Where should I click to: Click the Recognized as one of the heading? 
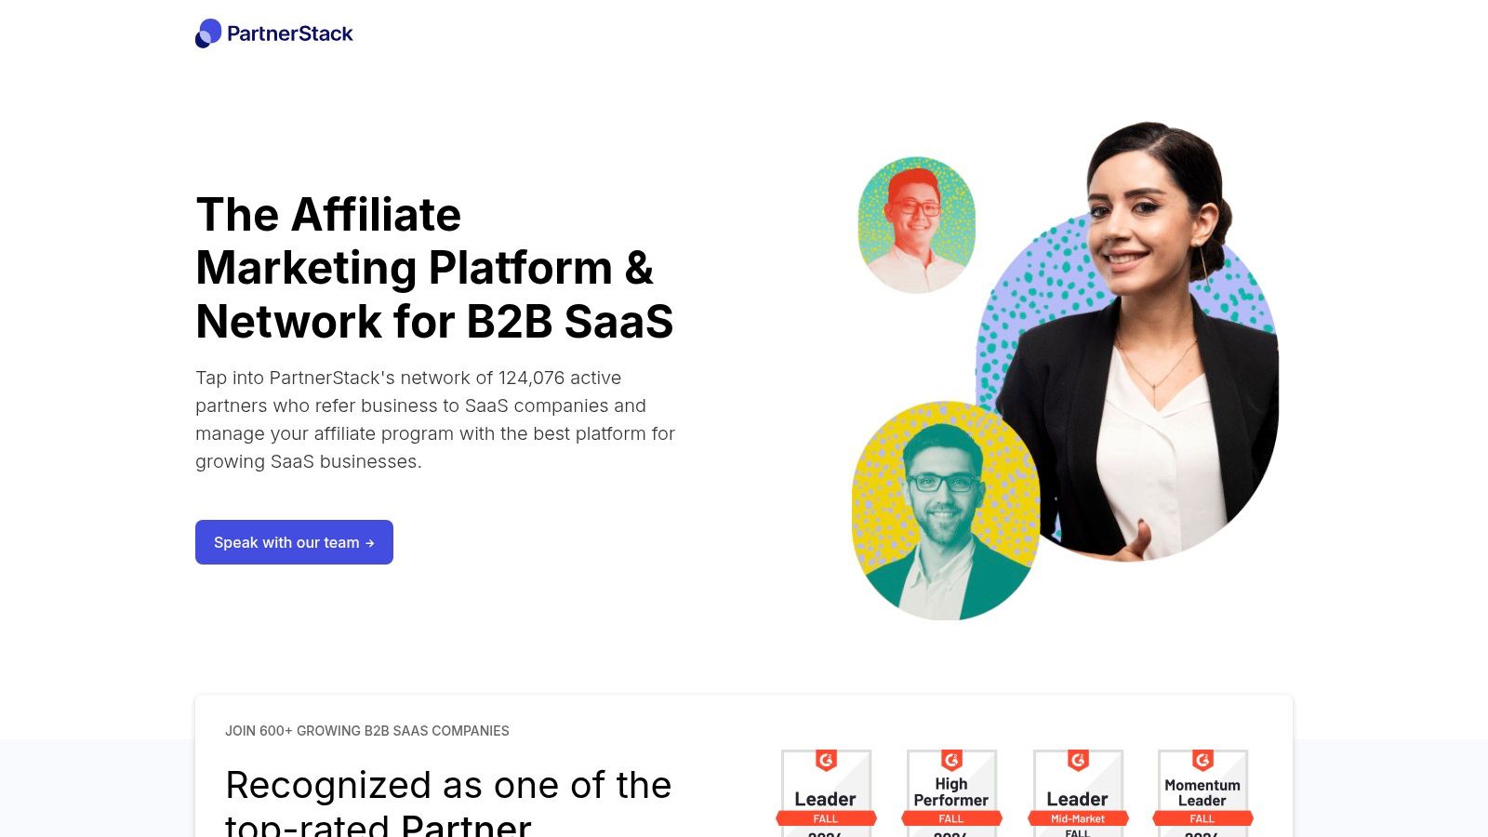coord(448,784)
